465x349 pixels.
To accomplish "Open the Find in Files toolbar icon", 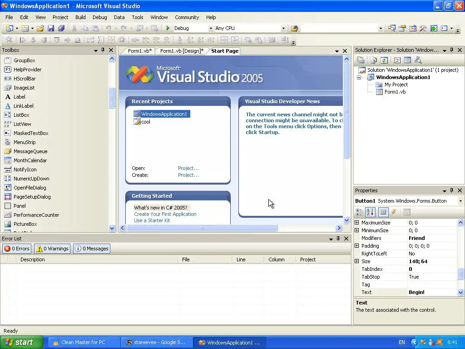I will tap(294, 28).
